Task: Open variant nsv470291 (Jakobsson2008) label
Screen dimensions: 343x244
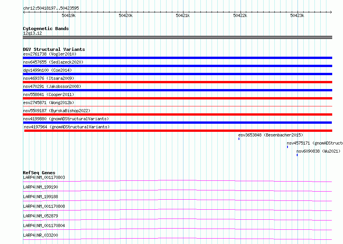Action: click(x=52, y=86)
